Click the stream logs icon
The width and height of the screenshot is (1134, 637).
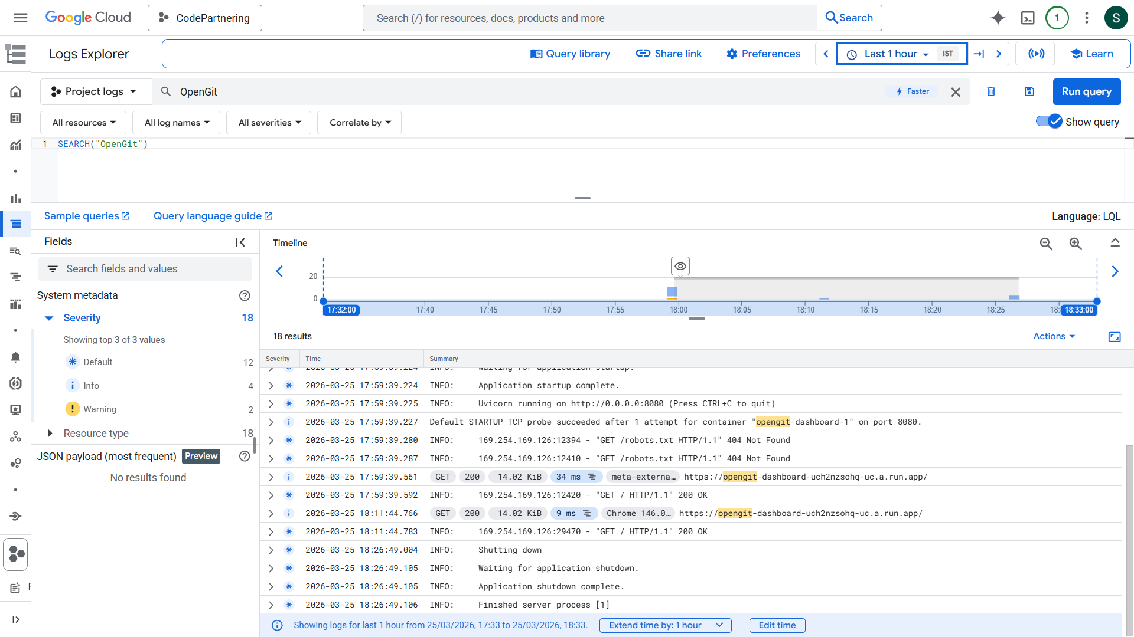pos(1036,54)
